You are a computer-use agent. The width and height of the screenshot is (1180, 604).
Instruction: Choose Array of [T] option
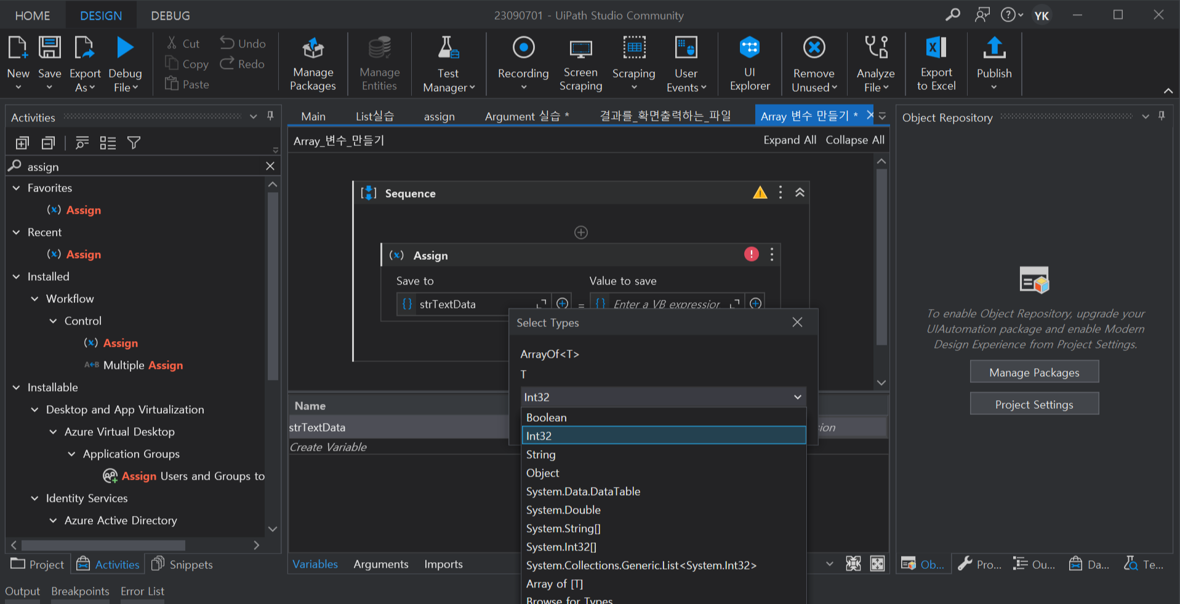664,584
